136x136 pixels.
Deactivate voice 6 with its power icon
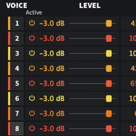pos(32,98)
